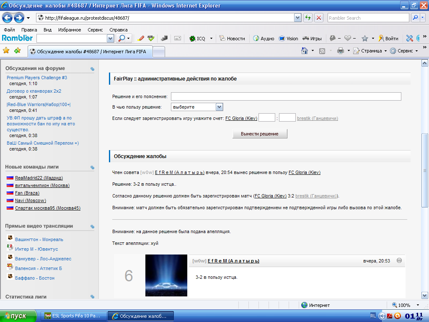Open the Избранное menu
Viewport: 429px width, 322px height.
point(70,30)
